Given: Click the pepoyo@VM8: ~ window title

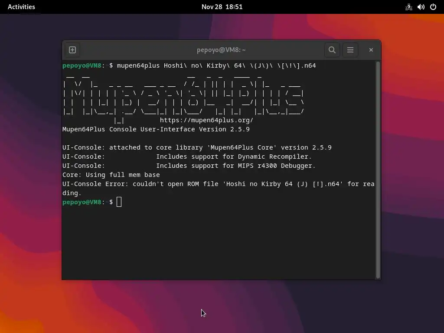Looking at the screenshot, I should click(x=221, y=50).
